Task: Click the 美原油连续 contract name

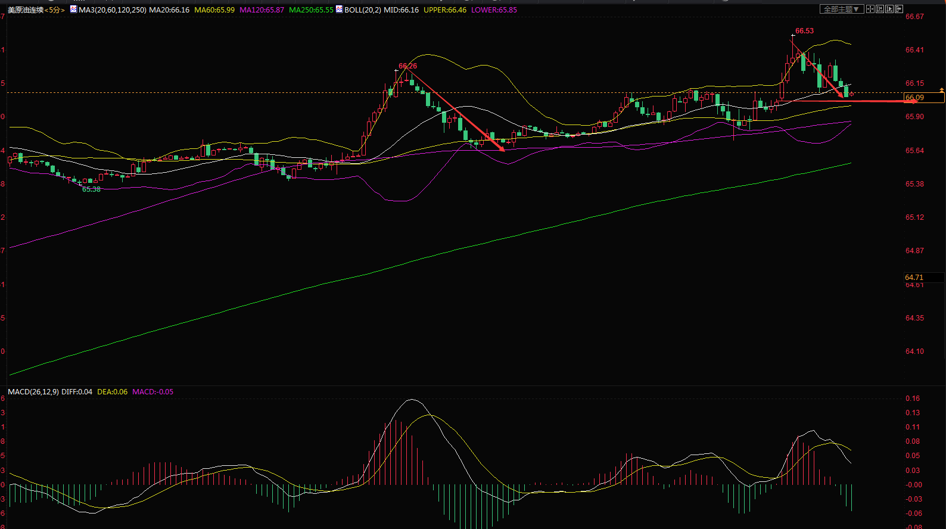Action: (x=26, y=10)
